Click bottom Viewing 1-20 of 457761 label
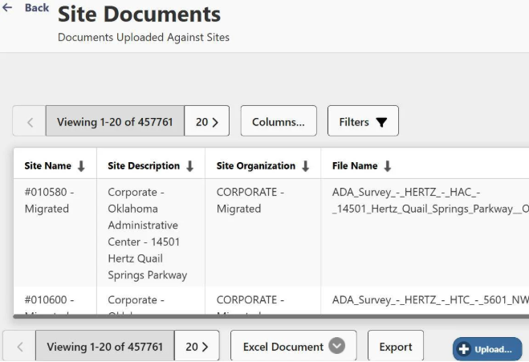 [104, 347]
